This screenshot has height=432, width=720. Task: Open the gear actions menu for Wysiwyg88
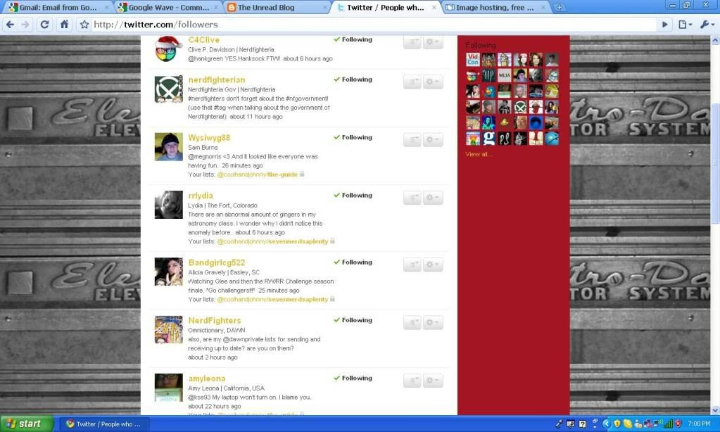[x=433, y=139]
